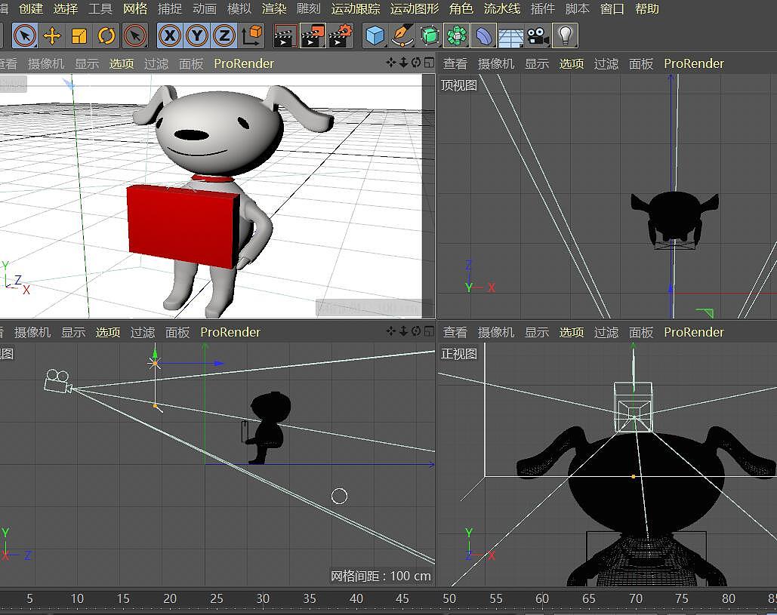The width and height of the screenshot is (777, 615).
Task: Toggle lower-left viewport maximize icon
Action: click(429, 331)
